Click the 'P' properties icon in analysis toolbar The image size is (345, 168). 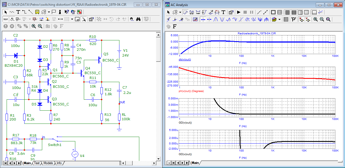[294, 19]
